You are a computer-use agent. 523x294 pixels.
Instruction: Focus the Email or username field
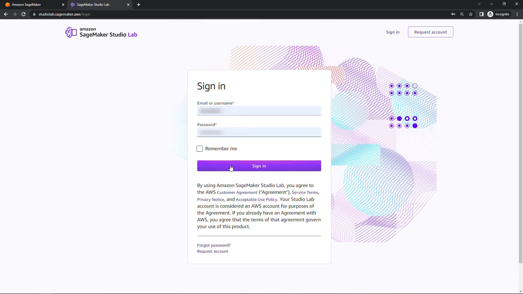(x=259, y=111)
